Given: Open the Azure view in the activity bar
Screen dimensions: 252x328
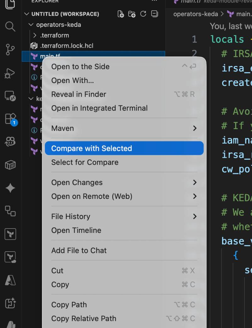Looking at the screenshot, I should click(10, 280).
